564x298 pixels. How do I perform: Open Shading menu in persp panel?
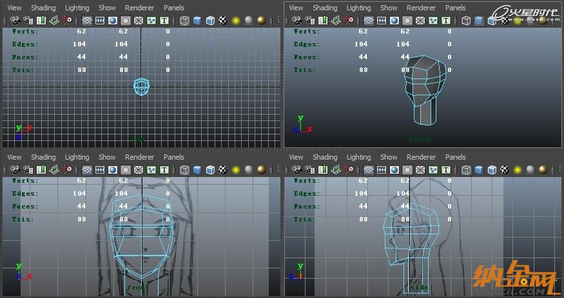[325, 8]
